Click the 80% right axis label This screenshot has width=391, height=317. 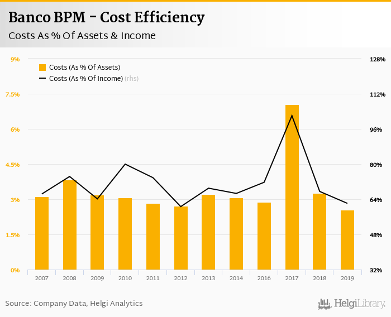[x=376, y=165]
